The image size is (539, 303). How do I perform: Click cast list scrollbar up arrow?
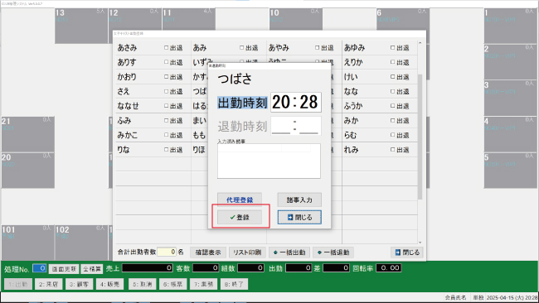point(420,44)
